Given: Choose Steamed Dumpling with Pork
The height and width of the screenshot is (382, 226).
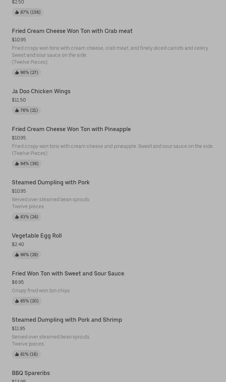Looking at the screenshot, I should (x=51, y=183).
